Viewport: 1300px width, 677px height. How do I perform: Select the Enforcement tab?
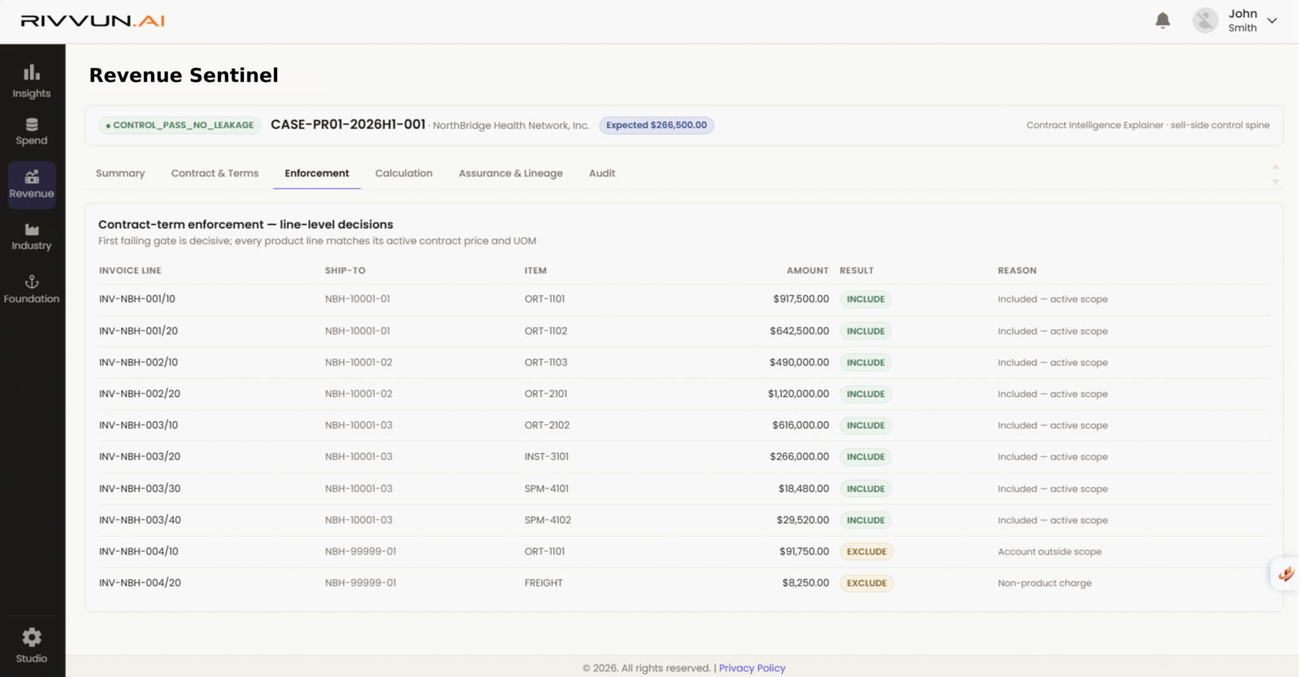click(x=317, y=173)
